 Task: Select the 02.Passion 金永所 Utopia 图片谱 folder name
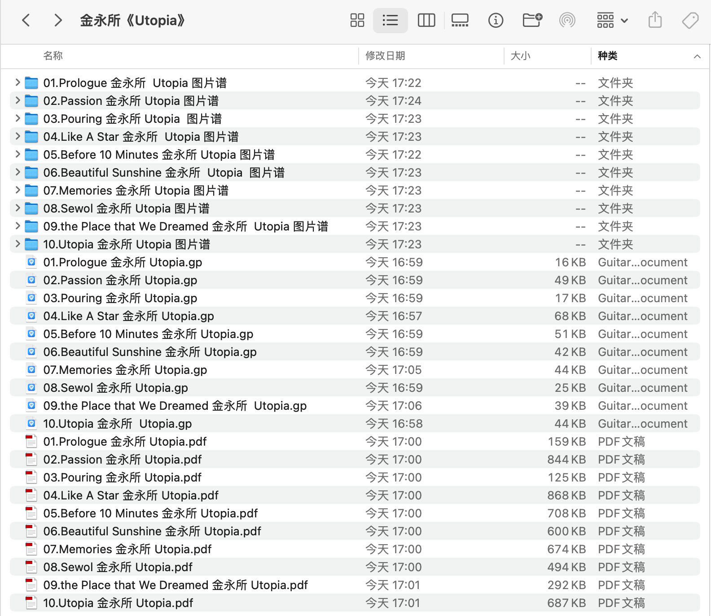click(131, 101)
